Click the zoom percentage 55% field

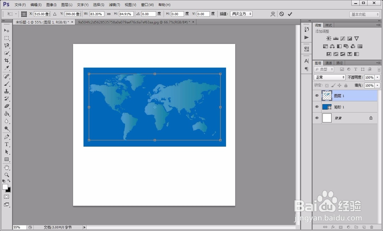point(19,227)
